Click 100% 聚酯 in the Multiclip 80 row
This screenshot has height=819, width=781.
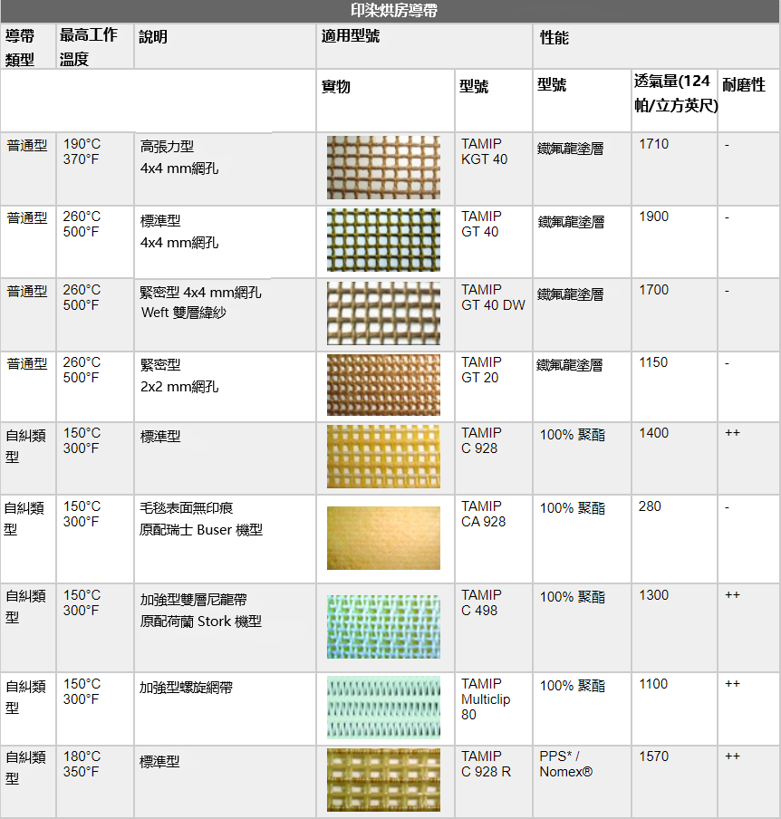tap(573, 686)
